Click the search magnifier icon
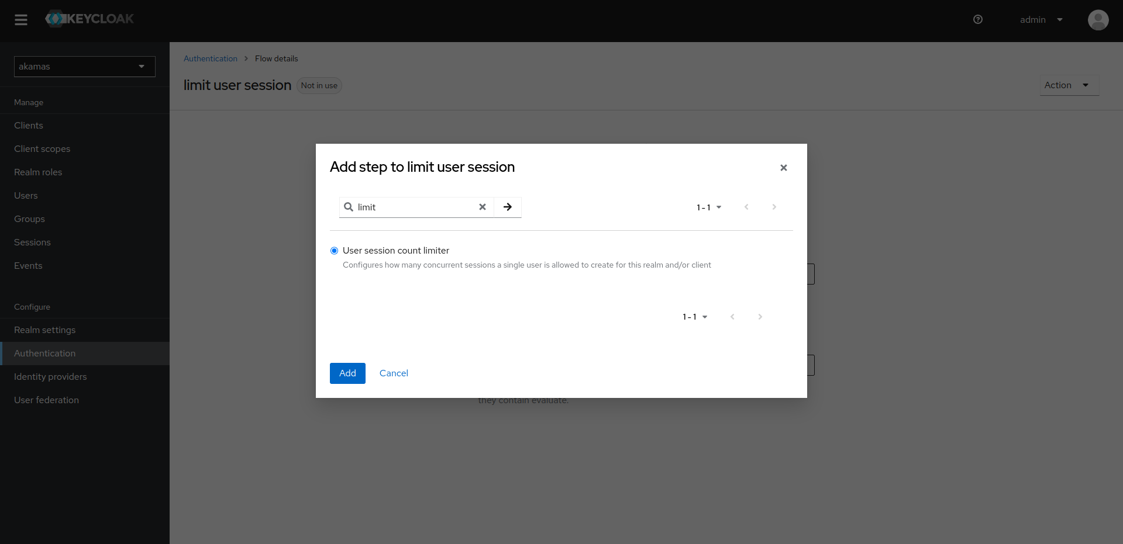Viewport: 1123px width, 544px height. (x=349, y=207)
